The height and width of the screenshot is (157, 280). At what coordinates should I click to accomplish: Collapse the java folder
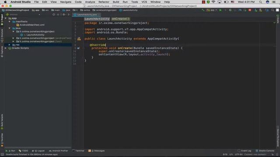(x=10, y=28)
